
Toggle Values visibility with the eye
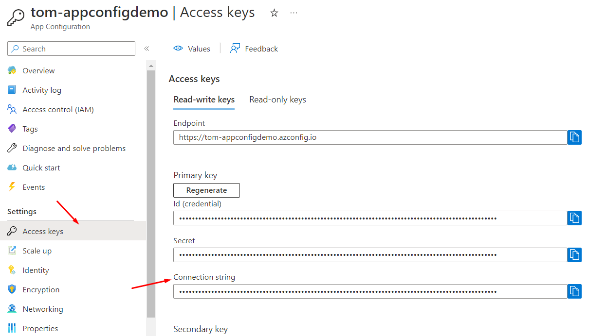coord(179,48)
